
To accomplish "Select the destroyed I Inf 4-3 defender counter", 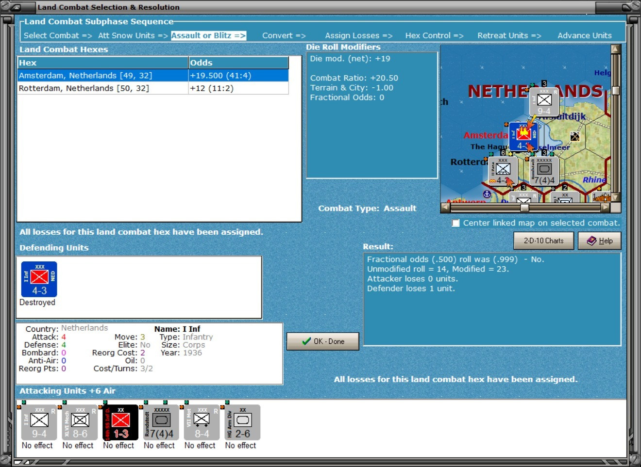I will 39,279.
